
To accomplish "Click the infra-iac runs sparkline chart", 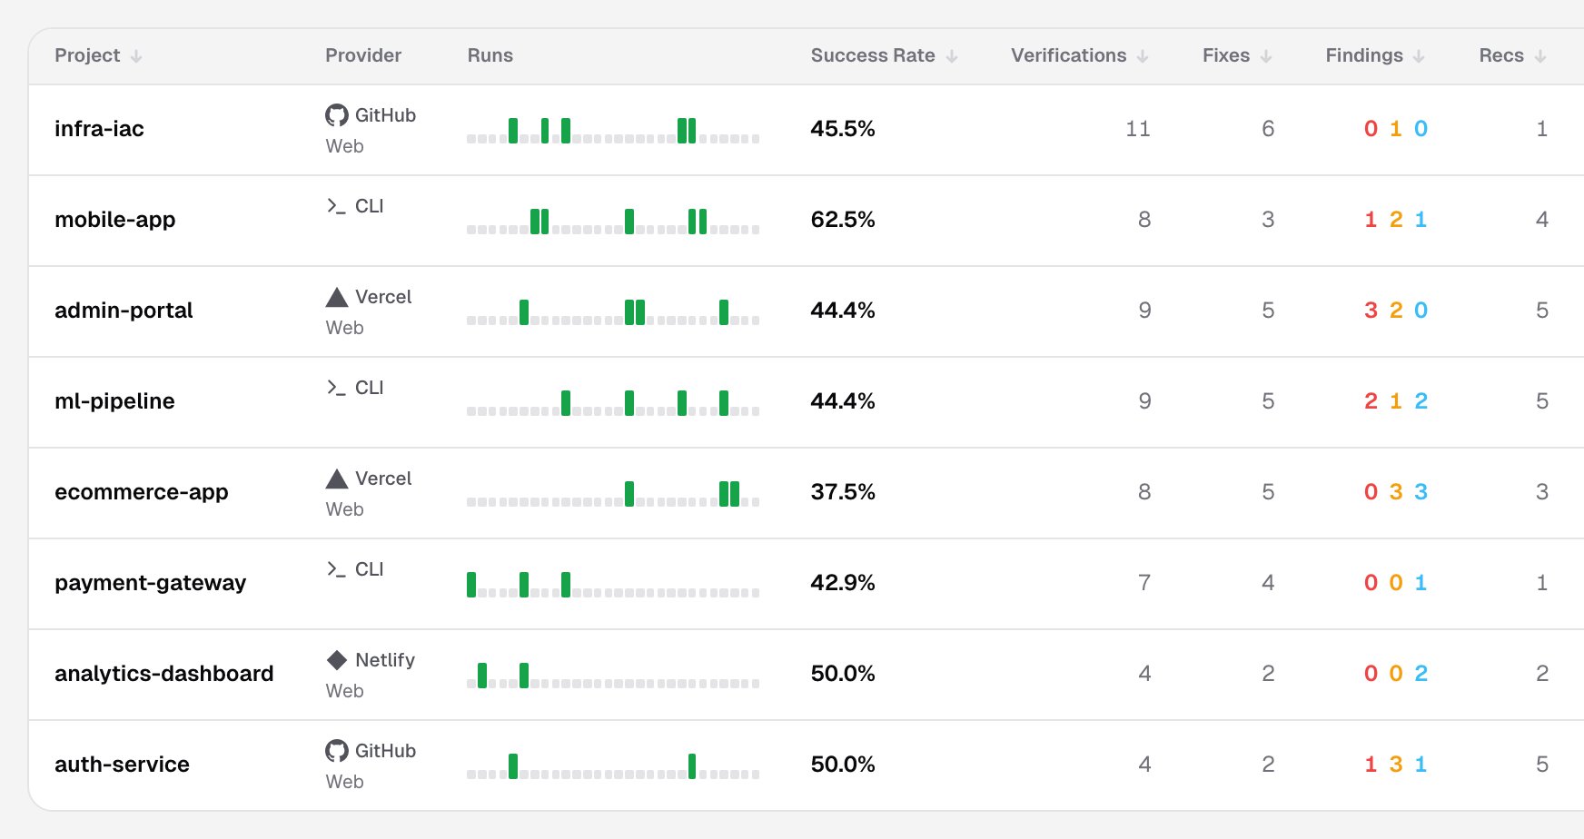I will pos(613,131).
